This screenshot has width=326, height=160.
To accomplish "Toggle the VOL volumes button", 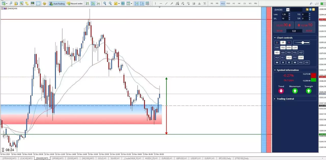I will pyautogui.click(x=295, y=53).
